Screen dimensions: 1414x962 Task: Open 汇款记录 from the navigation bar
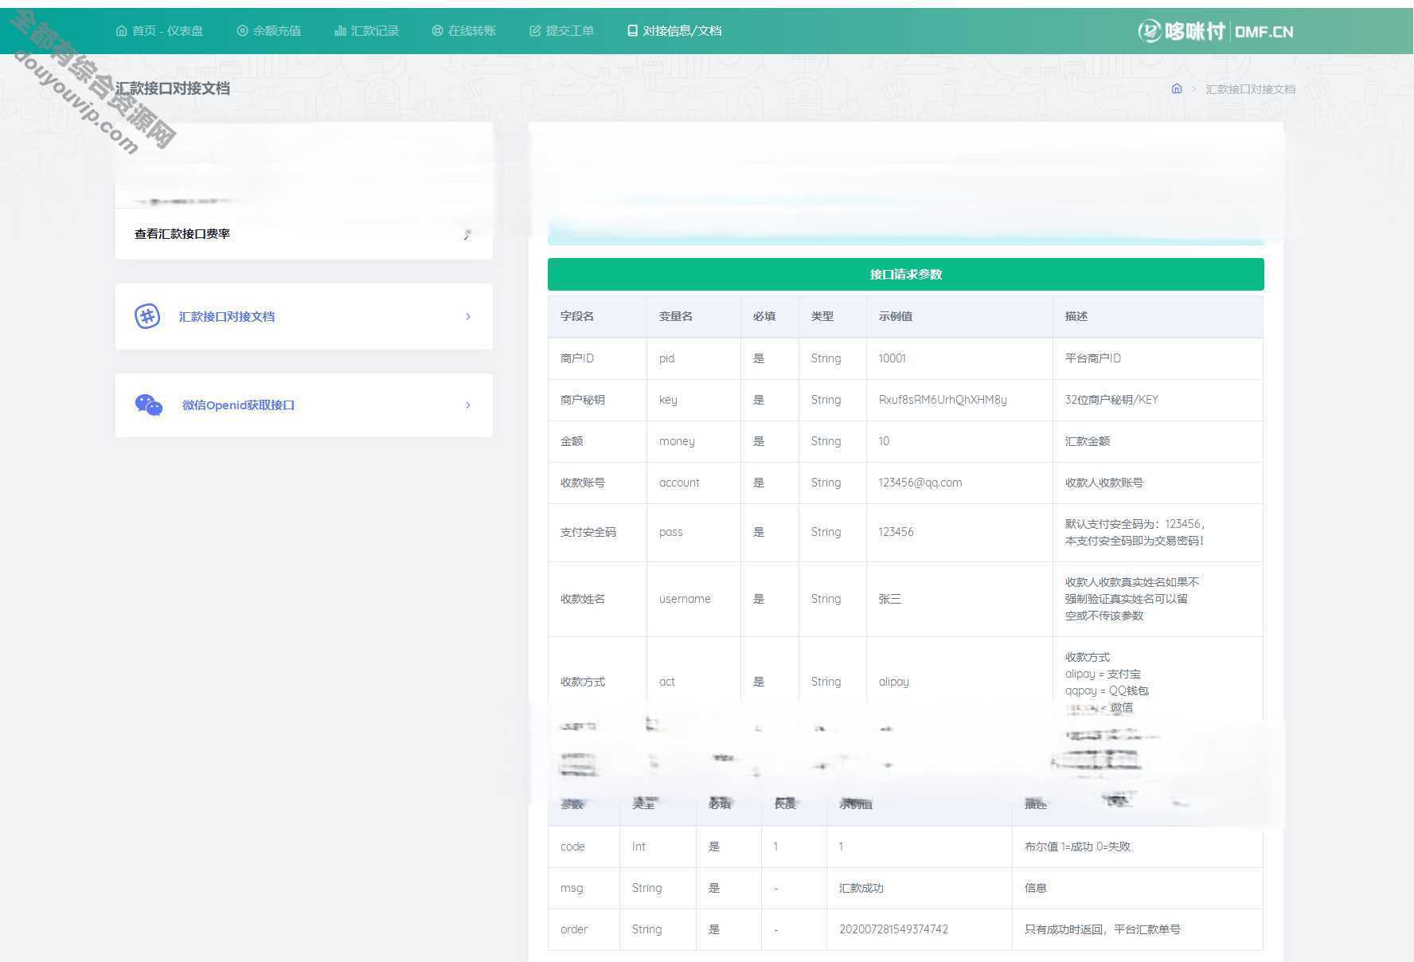[x=367, y=31]
